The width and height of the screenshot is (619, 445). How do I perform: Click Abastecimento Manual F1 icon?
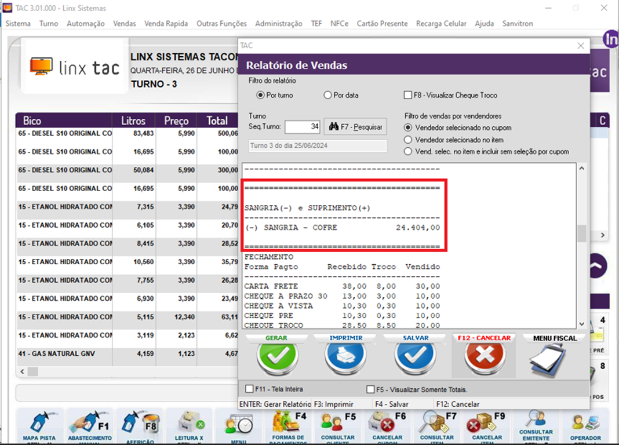coord(90,425)
